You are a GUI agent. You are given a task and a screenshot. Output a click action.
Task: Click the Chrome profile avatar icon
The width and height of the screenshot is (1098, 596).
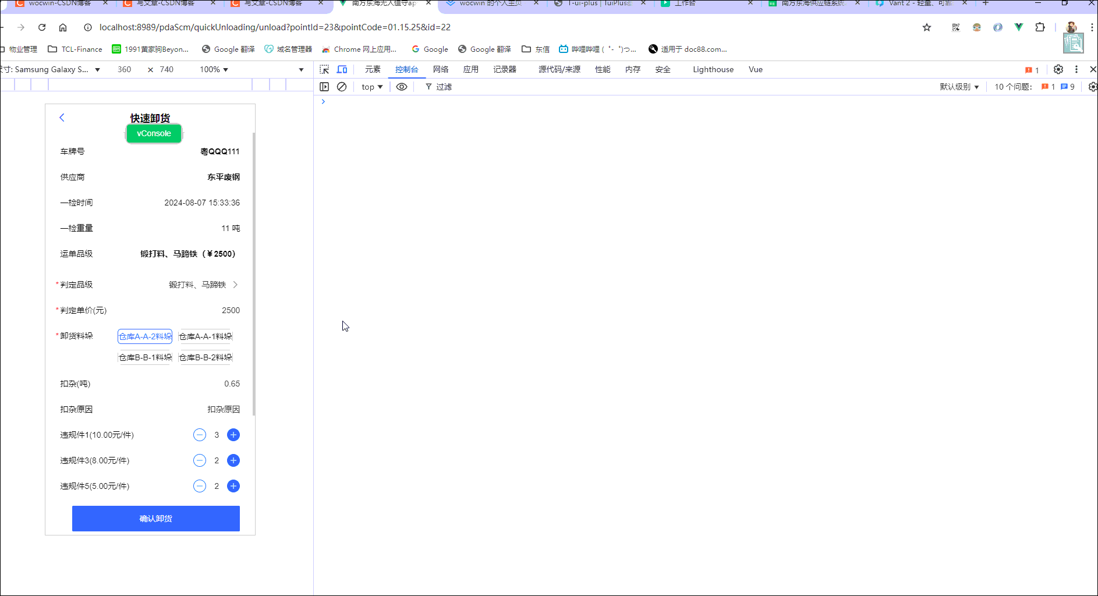click(x=1071, y=27)
